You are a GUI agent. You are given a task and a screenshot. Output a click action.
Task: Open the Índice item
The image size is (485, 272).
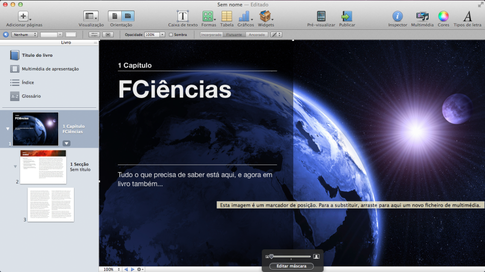(22, 82)
